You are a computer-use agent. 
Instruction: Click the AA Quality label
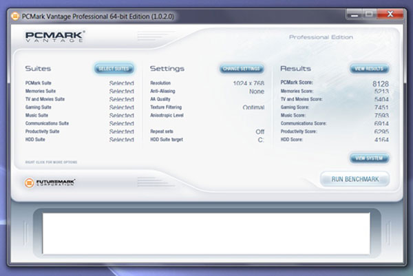pos(160,99)
